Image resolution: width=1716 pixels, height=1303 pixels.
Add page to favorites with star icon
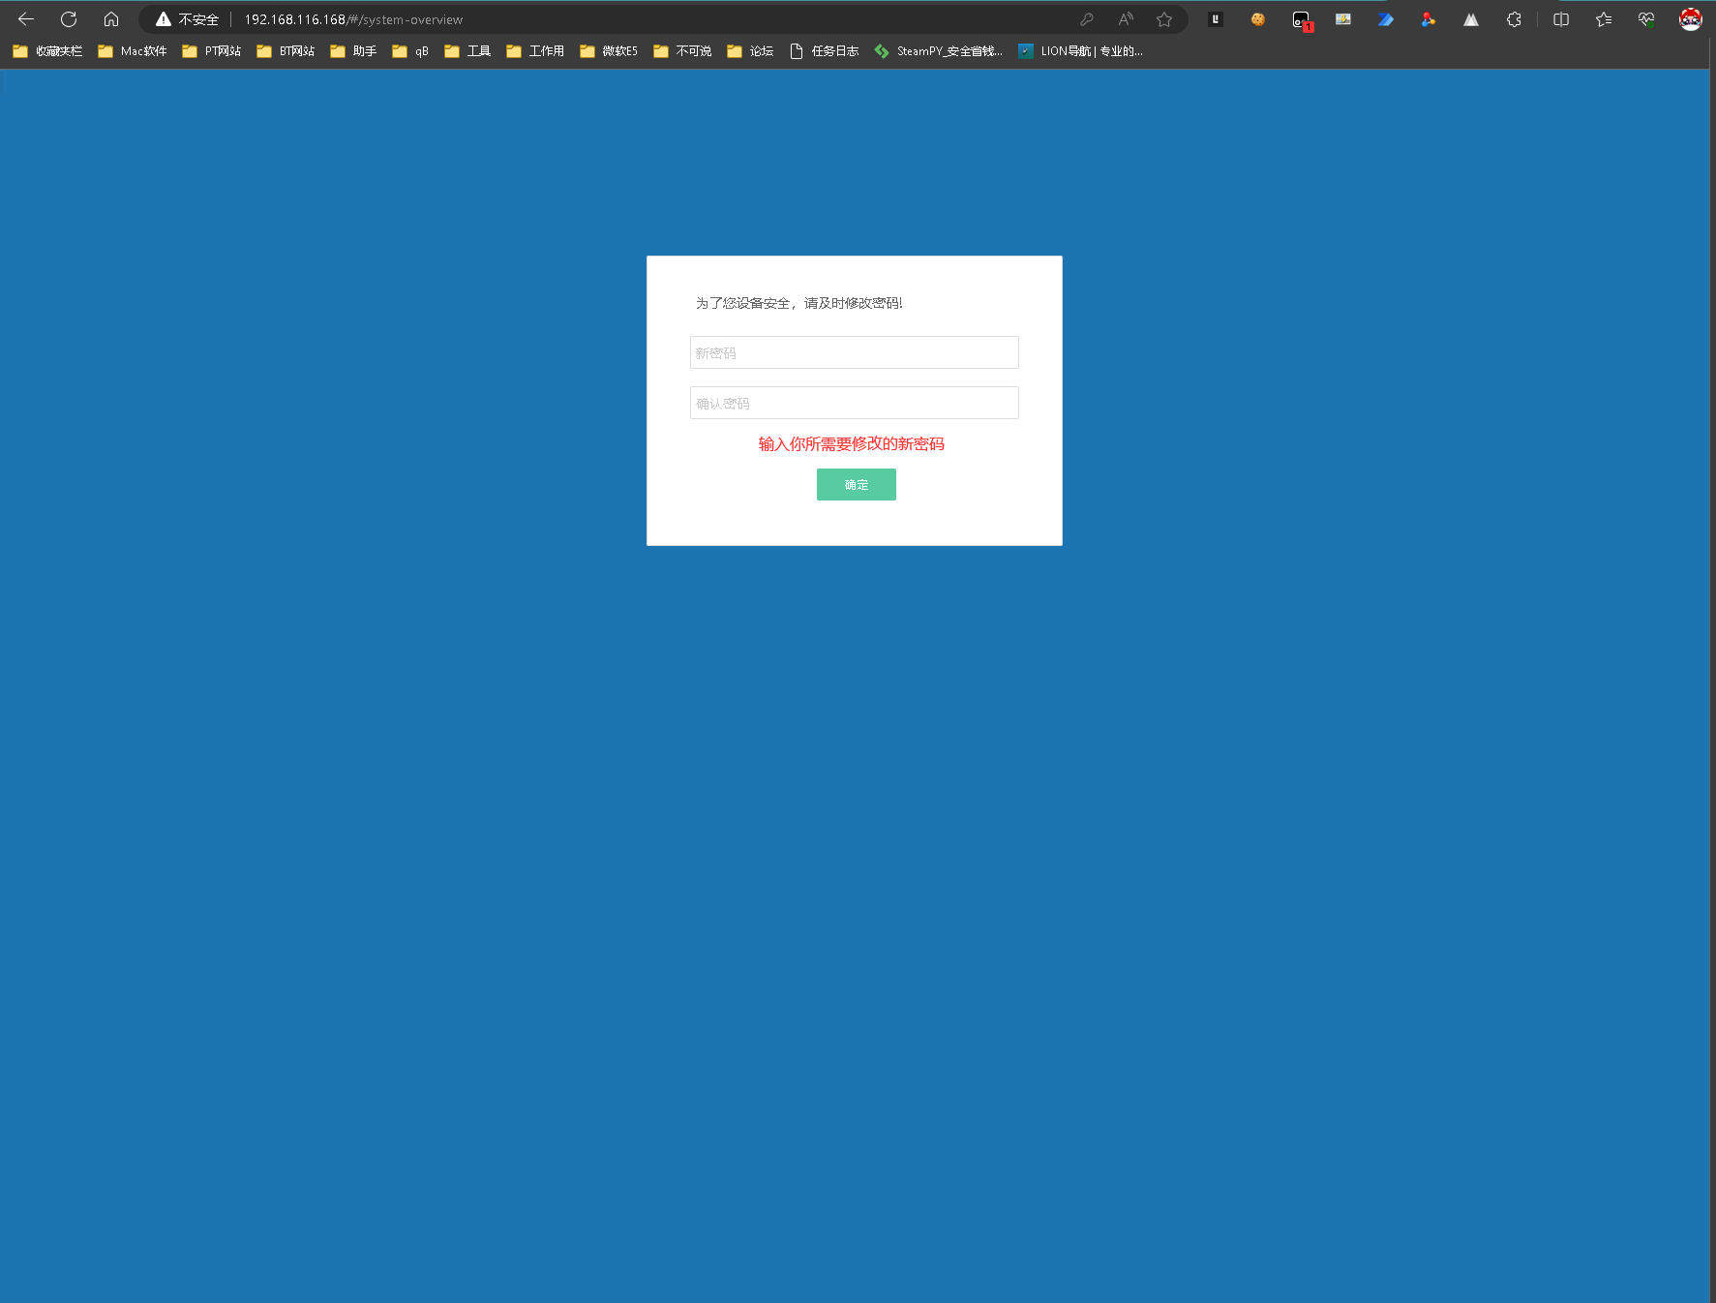click(1164, 19)
